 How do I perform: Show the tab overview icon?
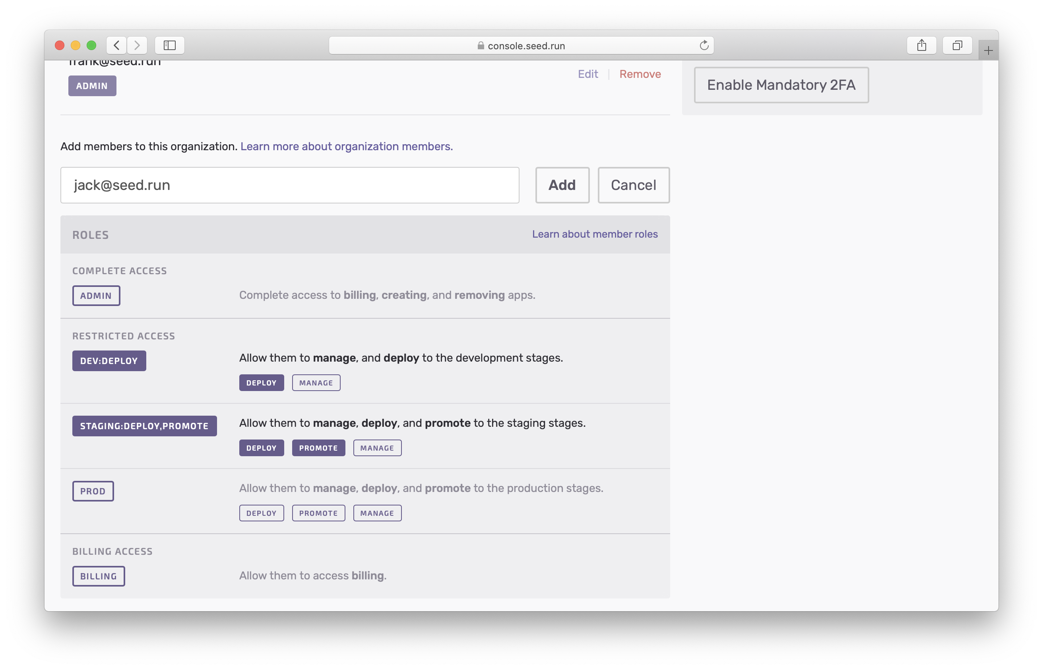click(x=957, y=45)
